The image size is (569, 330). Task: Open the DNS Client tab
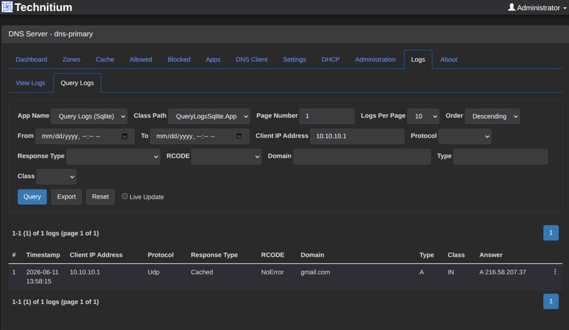(x=252, y=59)
